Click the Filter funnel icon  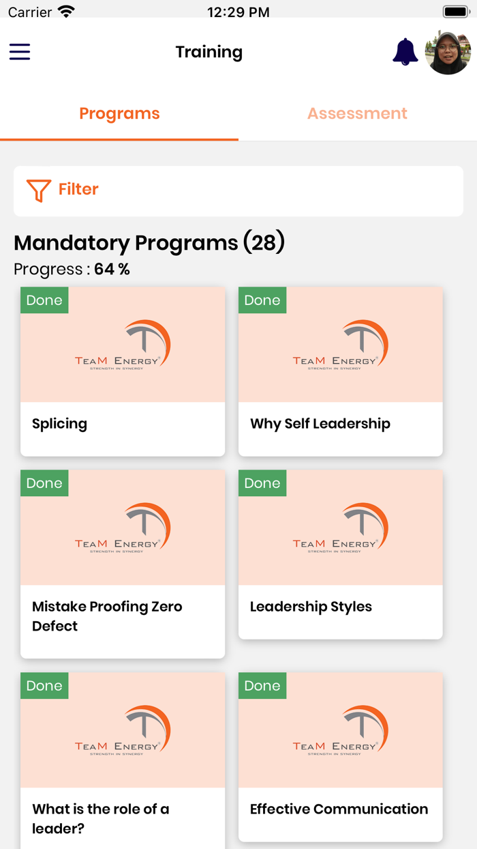39,190
